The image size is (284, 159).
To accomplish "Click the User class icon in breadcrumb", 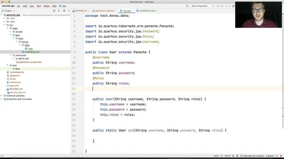I will pos(60,6).
